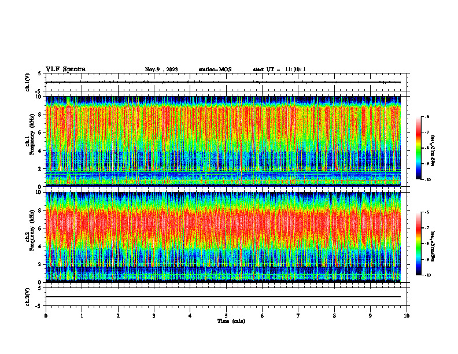Click the "VLF Spectra" title text
The width and height of the screenshot is (458, 354).
pyautogui.click(x=65, y=69)
